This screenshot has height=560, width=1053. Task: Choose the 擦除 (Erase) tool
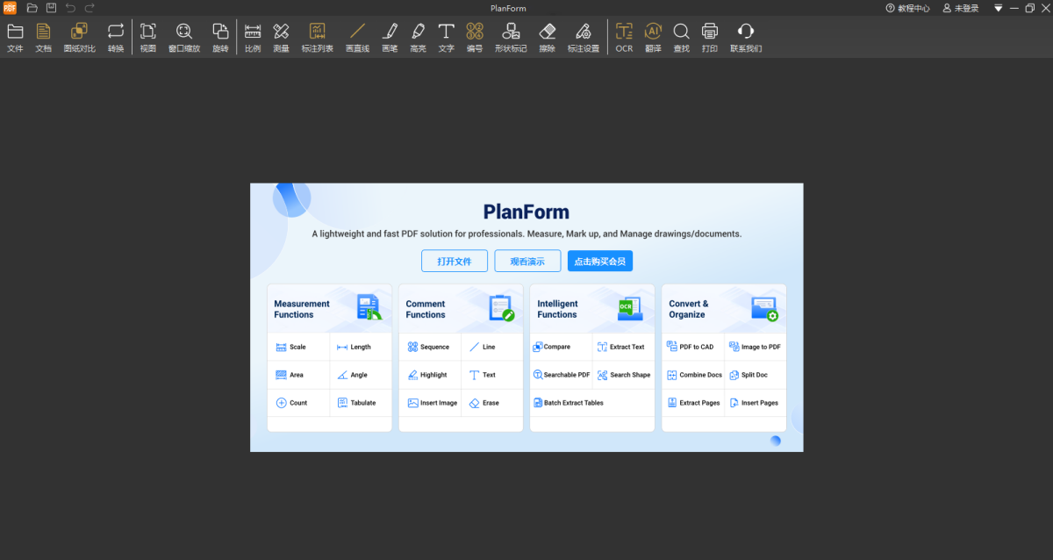pyautogui.click(x=547, y=37)
